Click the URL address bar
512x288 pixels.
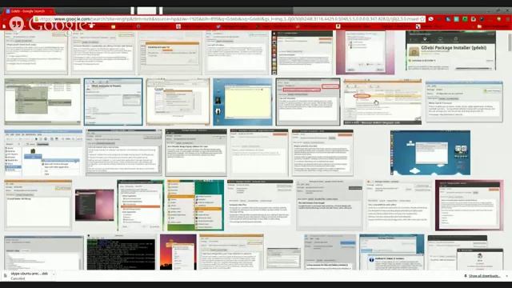(229, 19)
